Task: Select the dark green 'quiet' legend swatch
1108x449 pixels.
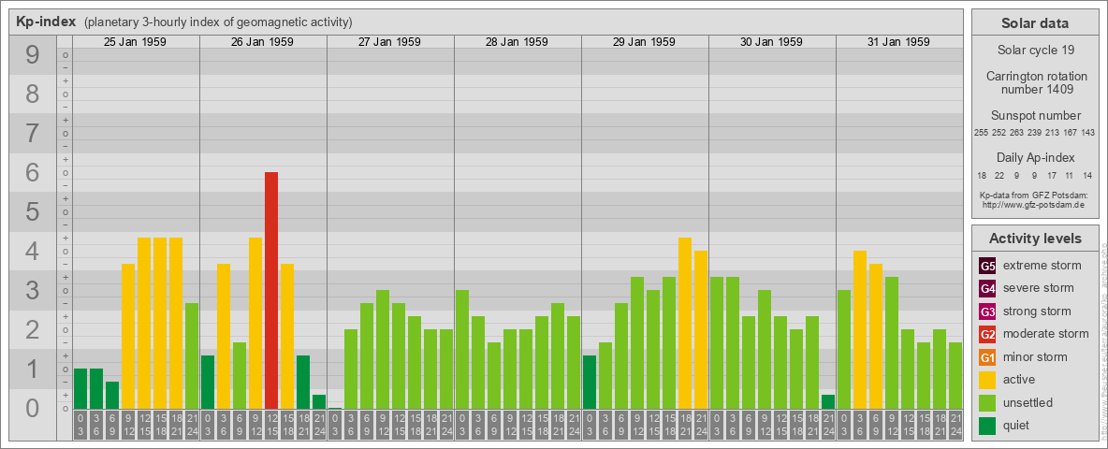Action: (x=987, y=425)
